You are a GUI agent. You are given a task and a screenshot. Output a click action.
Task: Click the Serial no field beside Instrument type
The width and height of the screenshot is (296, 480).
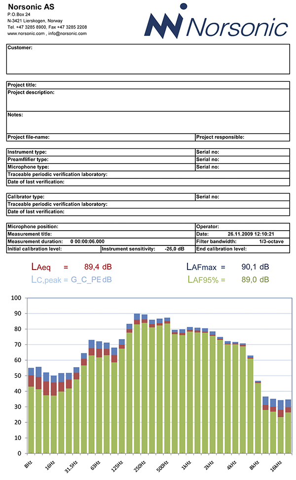click(243, 152)
